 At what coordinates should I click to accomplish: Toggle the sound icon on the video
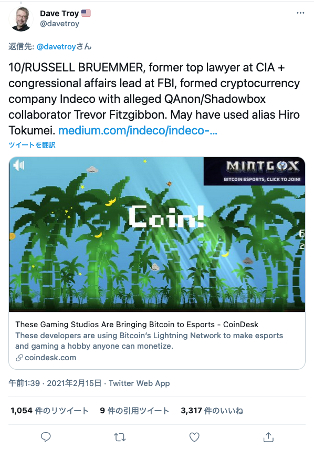[x=19, y=165]
